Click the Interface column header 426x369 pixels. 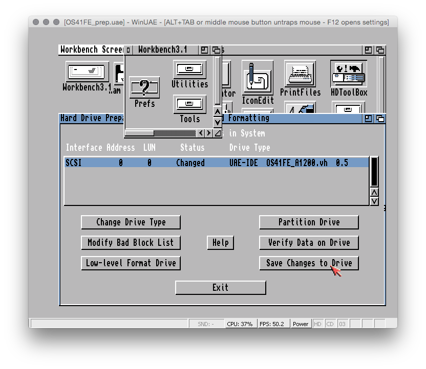click(84, 148)
